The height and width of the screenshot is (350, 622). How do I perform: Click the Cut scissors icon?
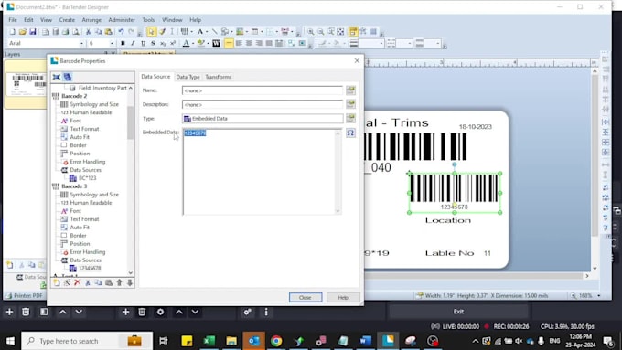[88, 32]
